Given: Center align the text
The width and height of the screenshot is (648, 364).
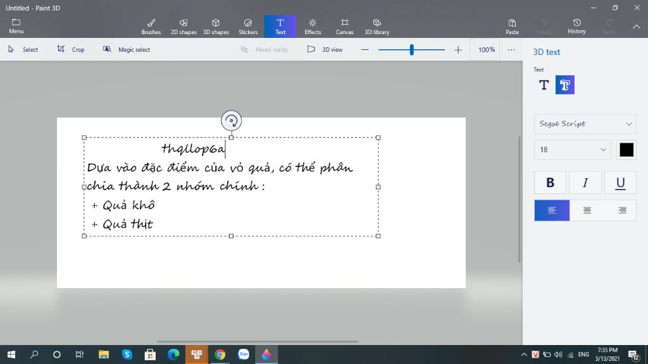Looking at the screenshot, I should [x=587, y=210].
